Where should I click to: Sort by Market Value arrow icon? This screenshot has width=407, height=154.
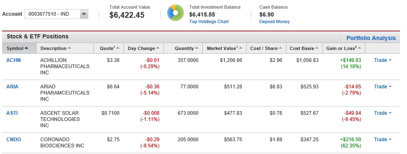(x=241, y=48)
